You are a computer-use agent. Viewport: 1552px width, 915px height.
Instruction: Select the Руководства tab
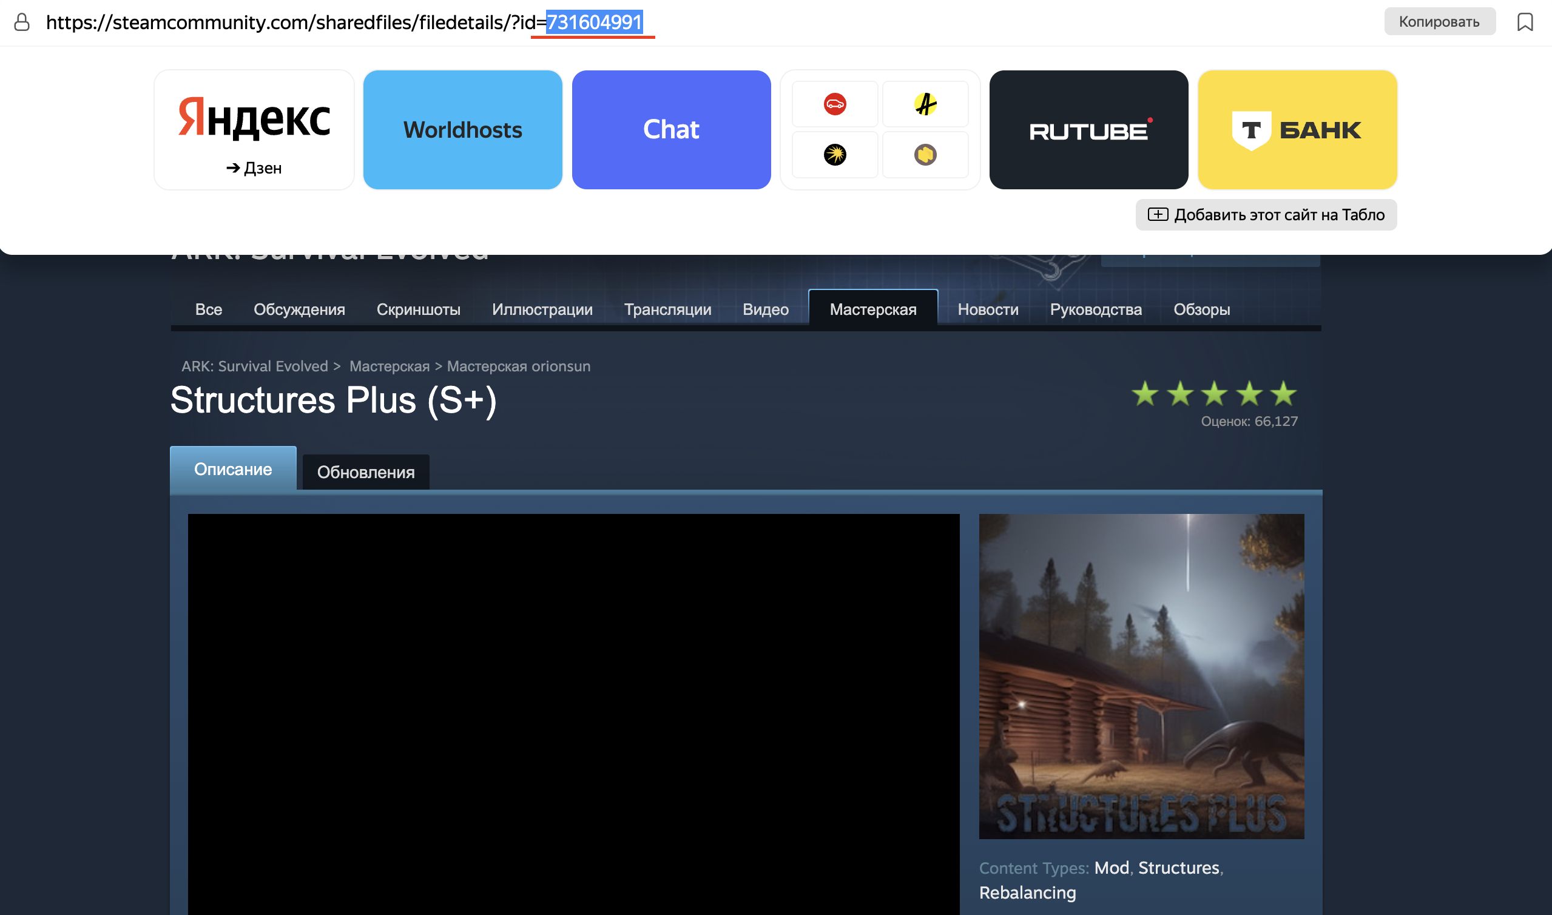coord(1095,309)
